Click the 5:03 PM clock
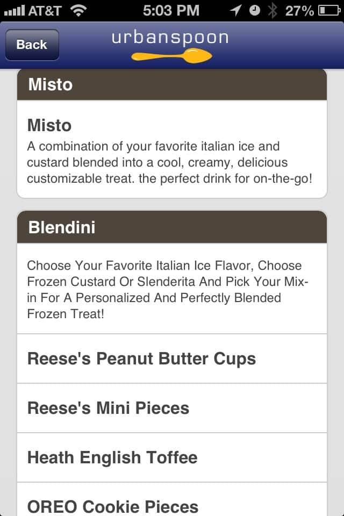The image size is (344, 516). pyautogui.click(x=171, y=10)
